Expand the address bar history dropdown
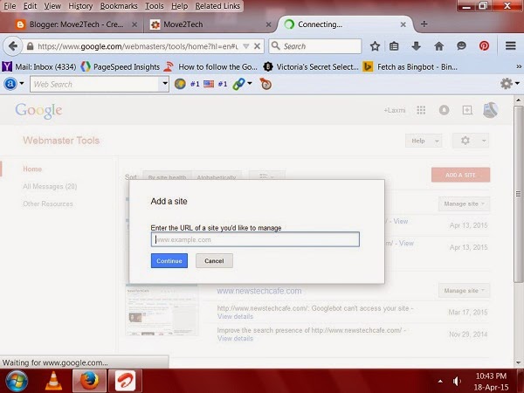Screen dimensions: 524x393 (x=246, y=46)
